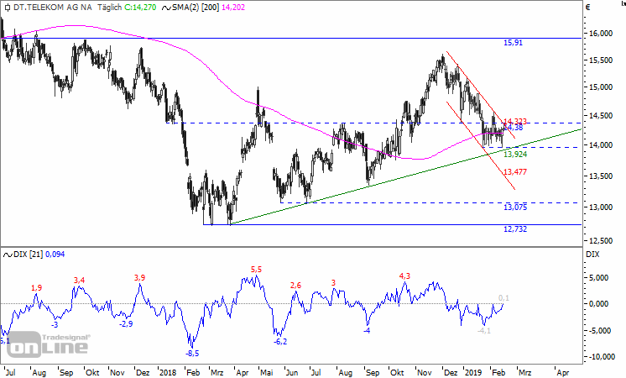Click the 16,000 price axis value
This screenshot has width=626, height=378.
[x=601, y=34]
